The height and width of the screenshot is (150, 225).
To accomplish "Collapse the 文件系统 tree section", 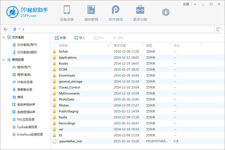I will [x=3, y=37].
